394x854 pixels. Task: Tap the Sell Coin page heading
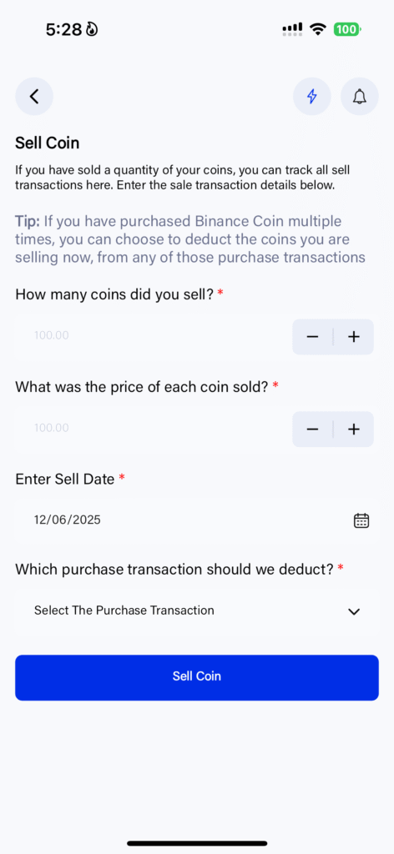click(x=48, y=143)
